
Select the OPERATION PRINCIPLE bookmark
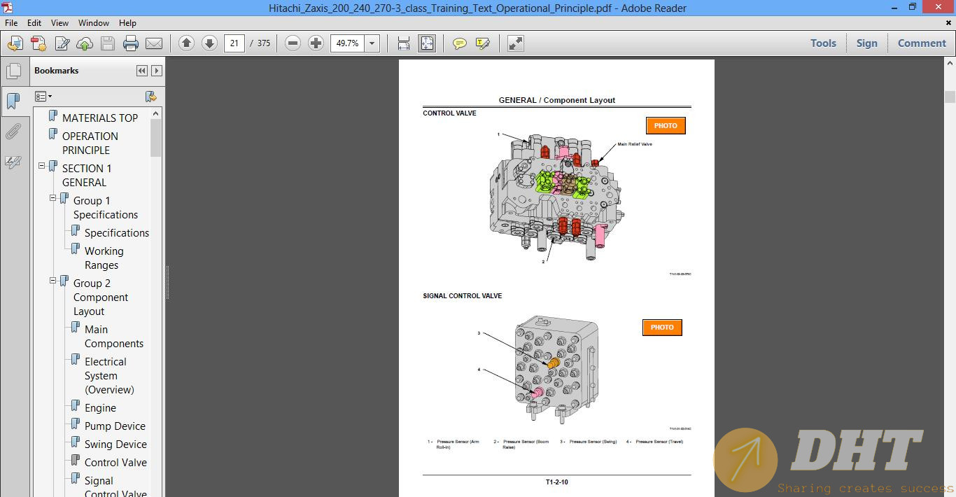pyautogui.click(x=90, y=143)
